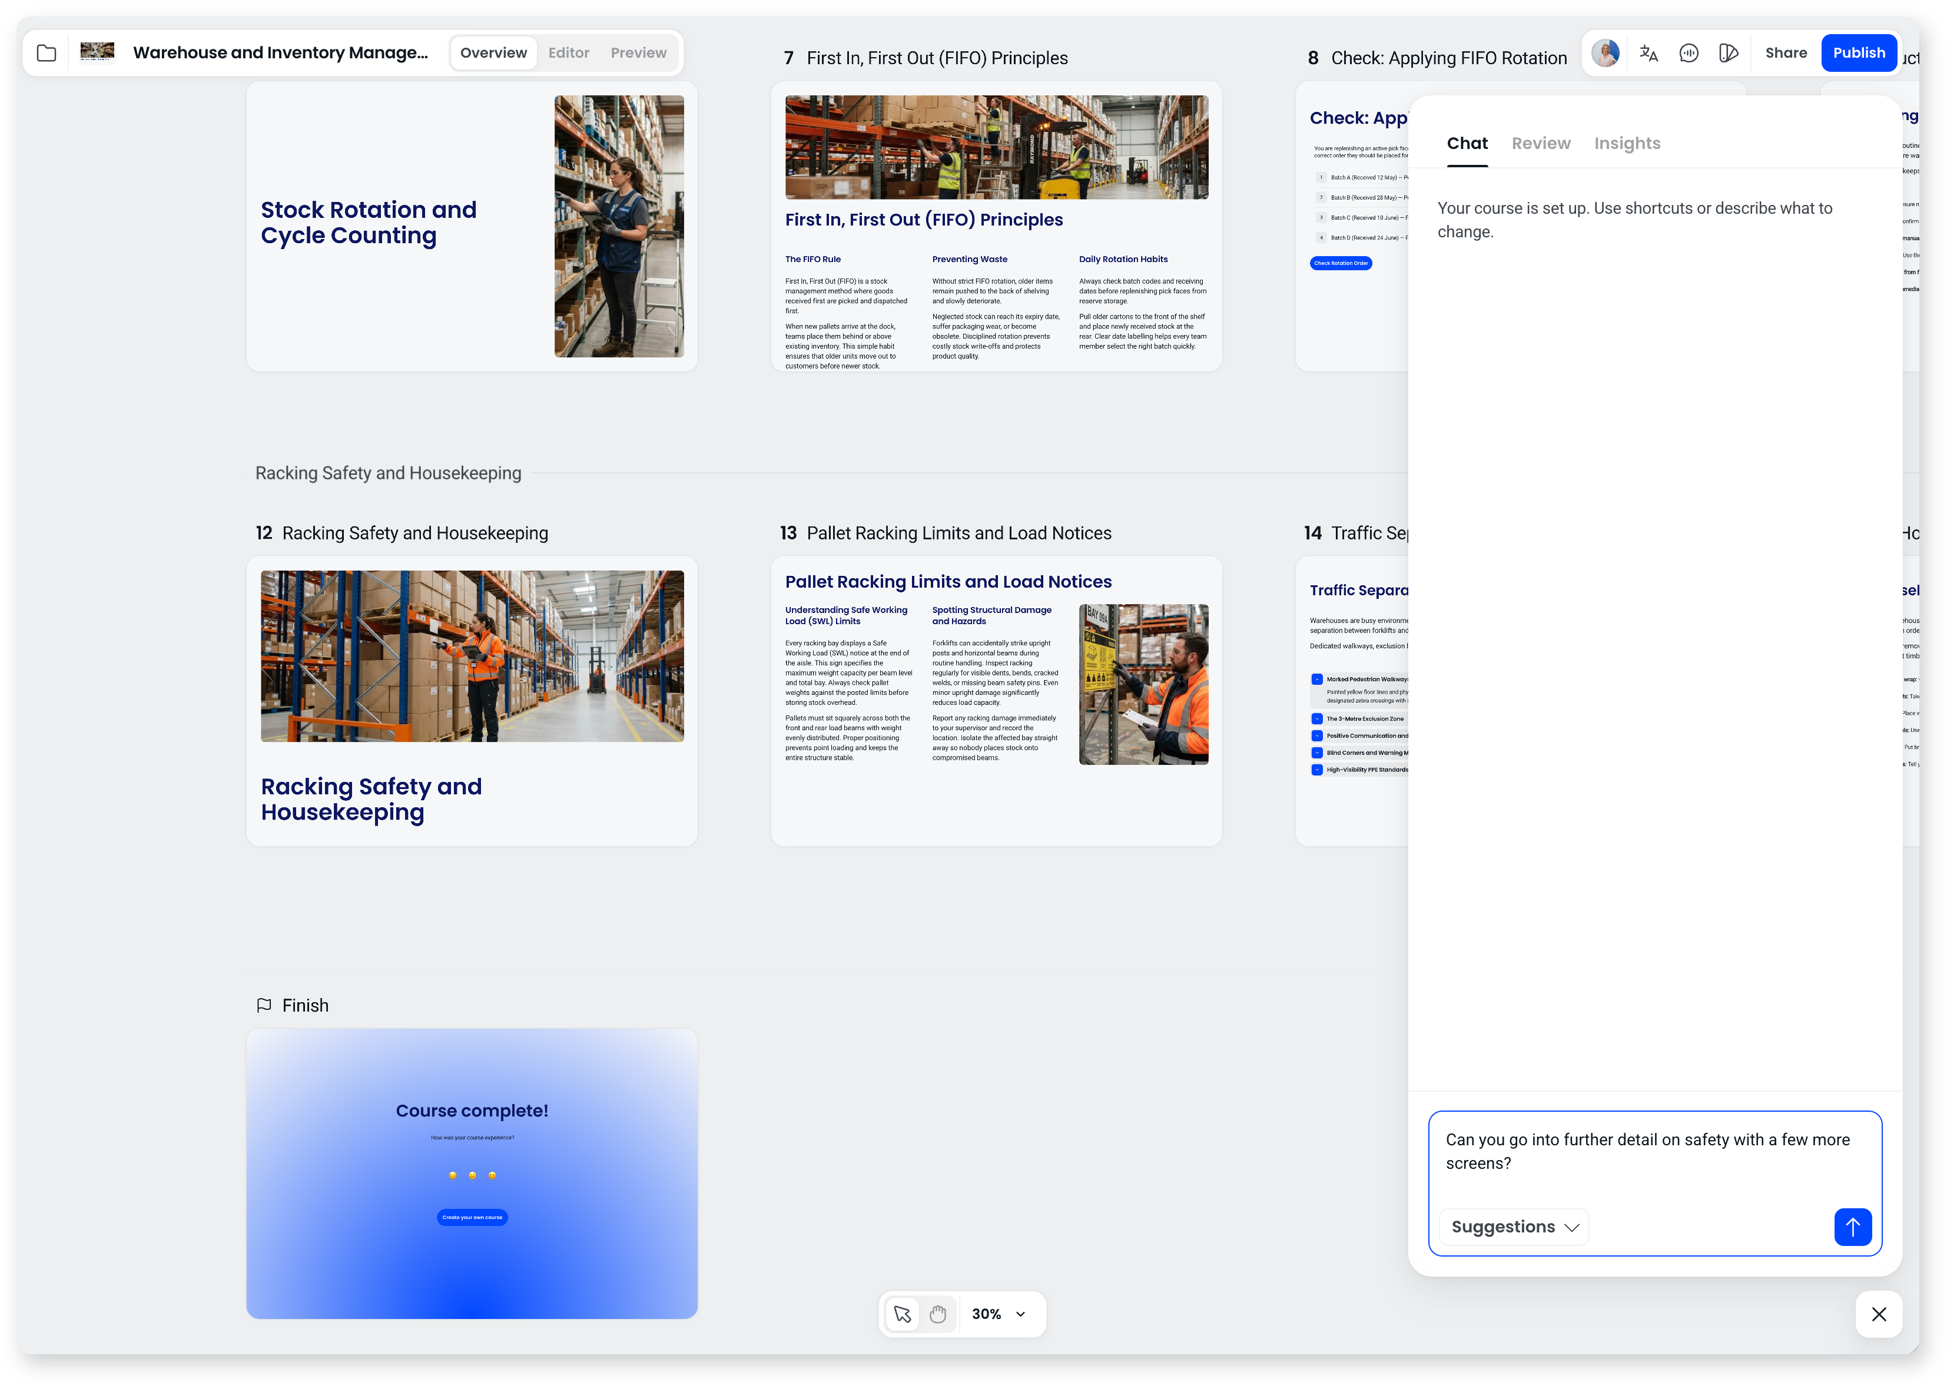
Task: Switch to the Editor tab
Action: click(569, 53)
